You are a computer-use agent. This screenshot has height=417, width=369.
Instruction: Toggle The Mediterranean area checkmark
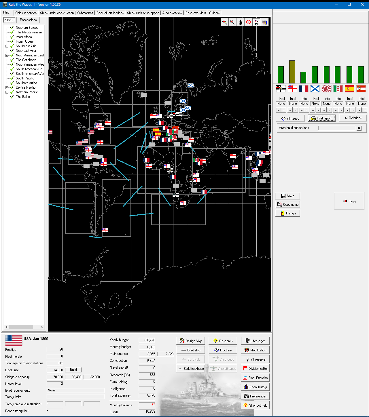tap(12, 32)
